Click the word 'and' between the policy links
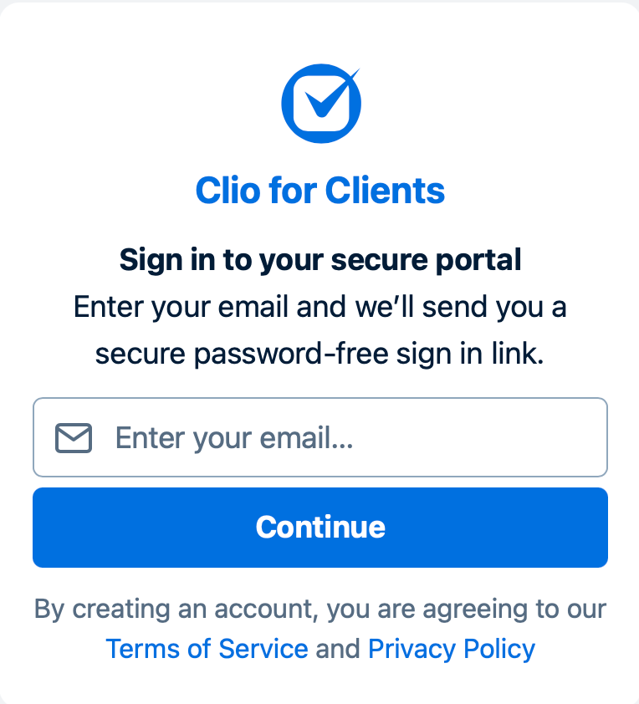Viewport: 639px width, 704px height. (338, 649)
